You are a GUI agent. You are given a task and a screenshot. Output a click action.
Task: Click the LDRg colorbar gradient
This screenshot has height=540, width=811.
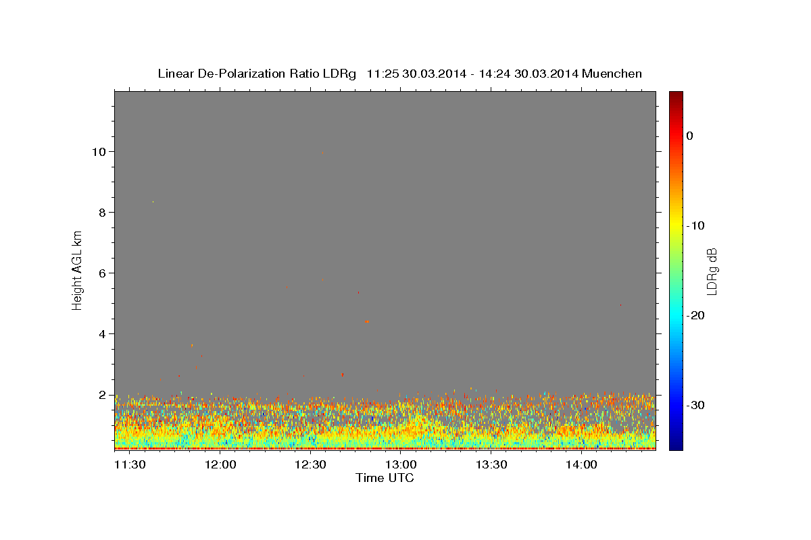[676, 270]
